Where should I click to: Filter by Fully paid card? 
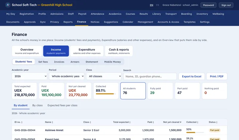[160, 91]
